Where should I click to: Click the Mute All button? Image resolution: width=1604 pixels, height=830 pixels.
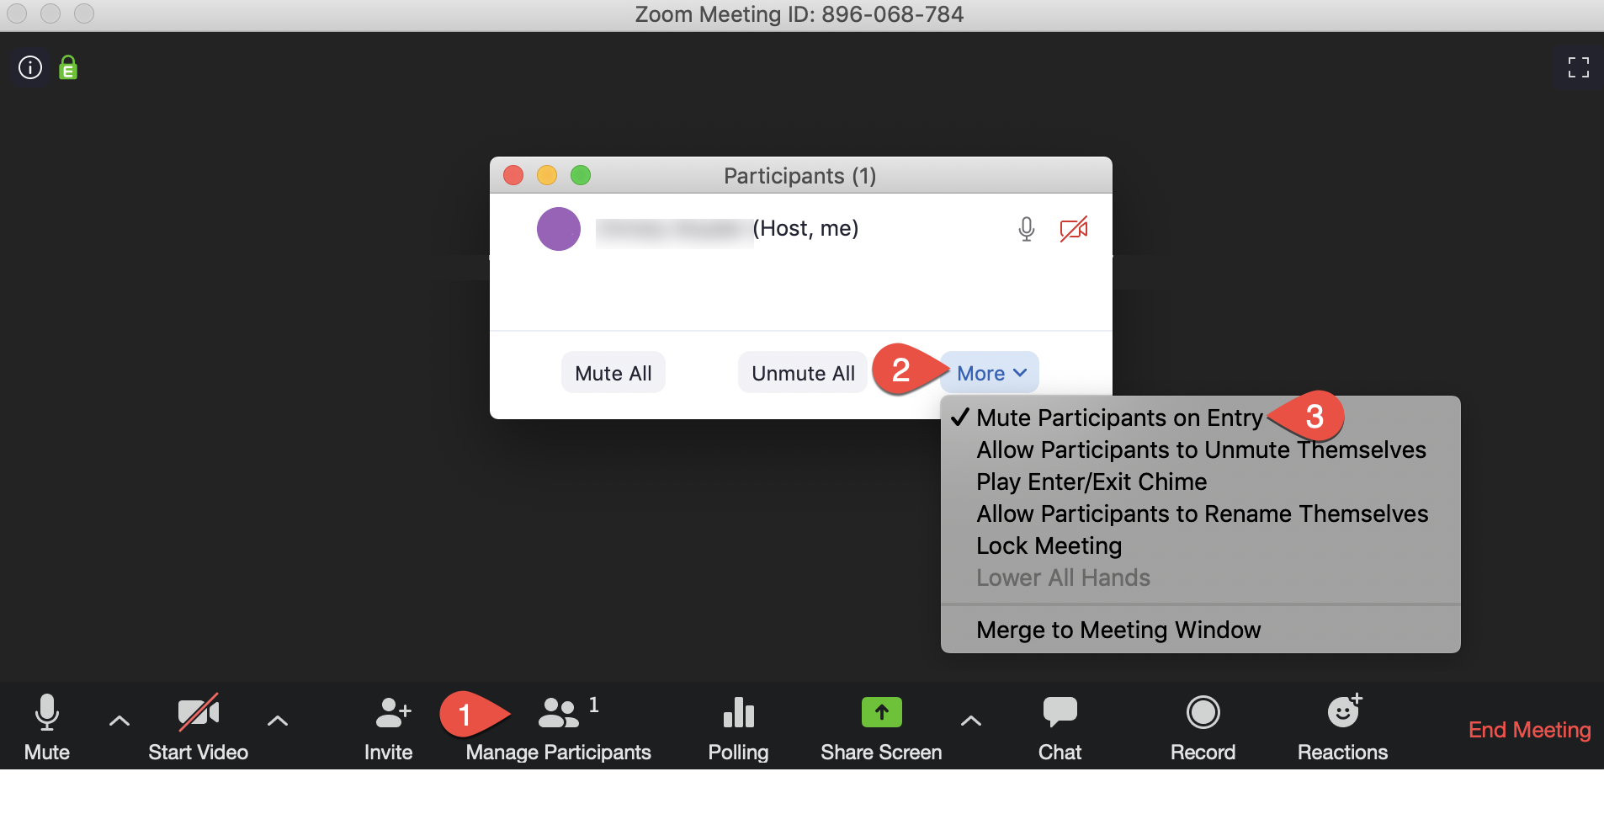[613, 373]
